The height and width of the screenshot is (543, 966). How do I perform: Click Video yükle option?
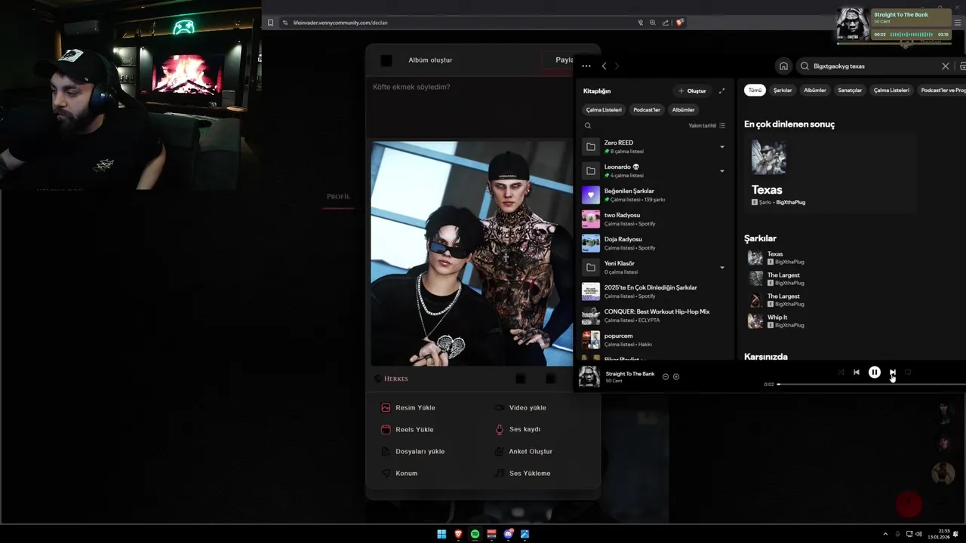click(520, 407)
